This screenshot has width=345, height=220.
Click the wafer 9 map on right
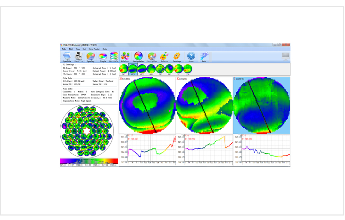[262, 105]
